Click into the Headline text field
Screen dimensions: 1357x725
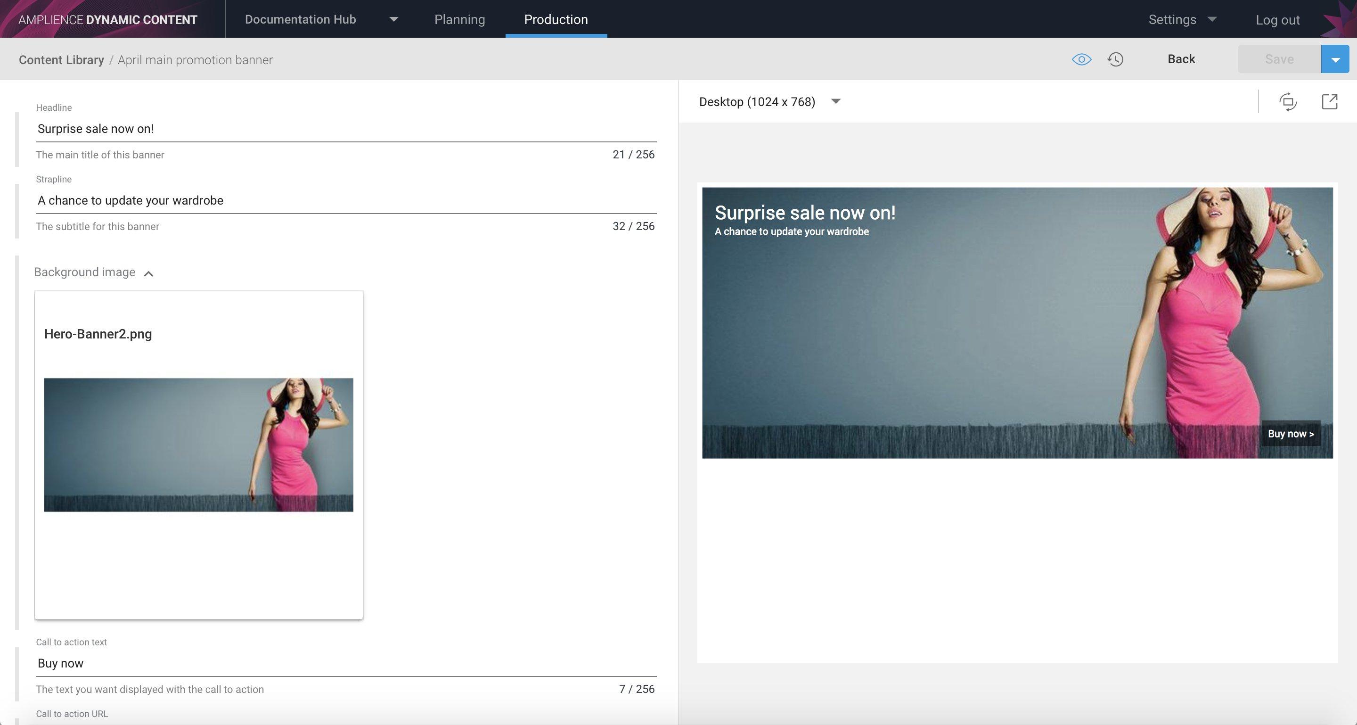(x=345, y=129)
